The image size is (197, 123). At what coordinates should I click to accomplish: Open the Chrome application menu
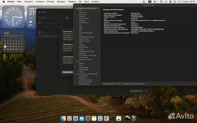(11, 2)
